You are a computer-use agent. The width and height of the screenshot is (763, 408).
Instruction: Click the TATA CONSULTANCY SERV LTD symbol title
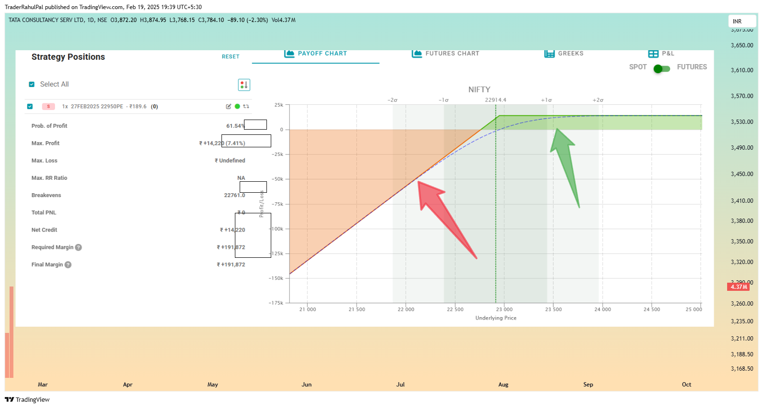tap(46, 20)
